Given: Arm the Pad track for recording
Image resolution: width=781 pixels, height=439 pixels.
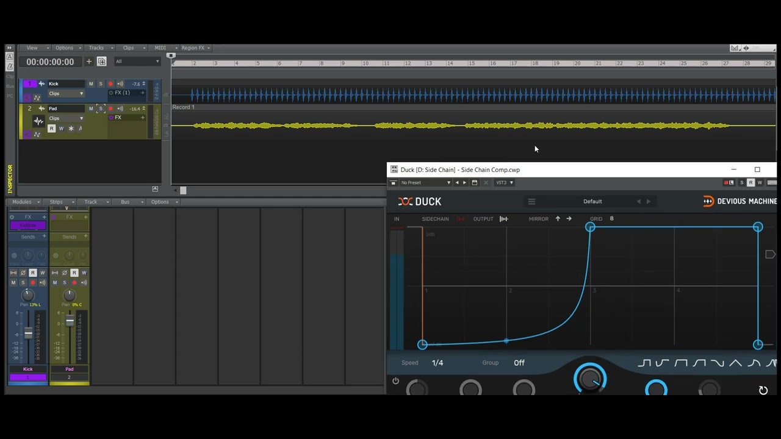Looking at the screenshot, I should (110, 109).
